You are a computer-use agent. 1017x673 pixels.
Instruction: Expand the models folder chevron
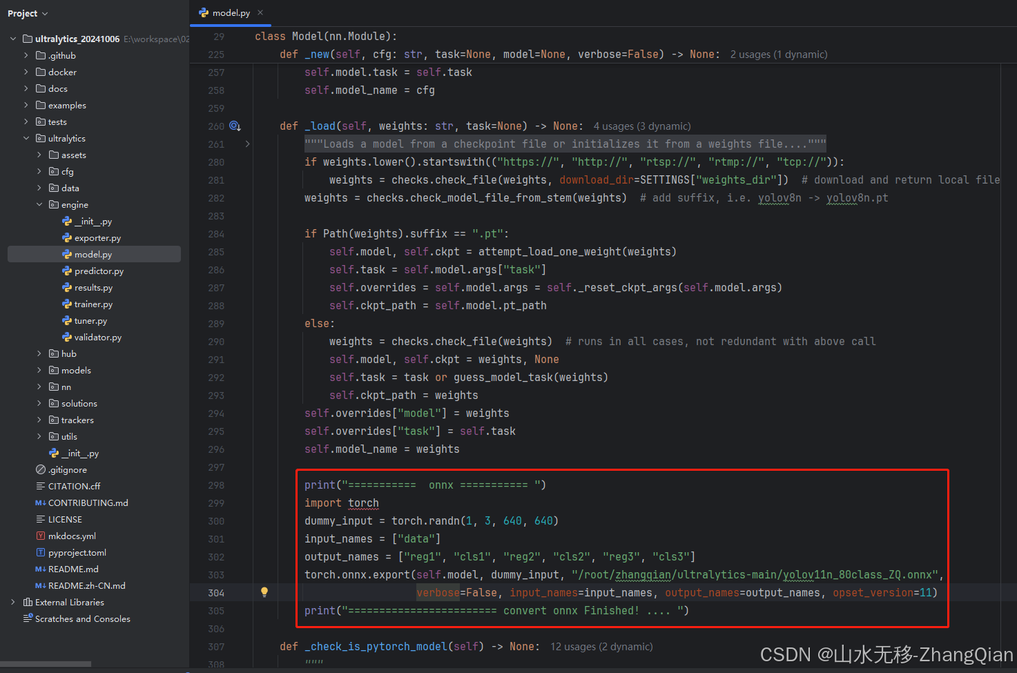point(39,370)
